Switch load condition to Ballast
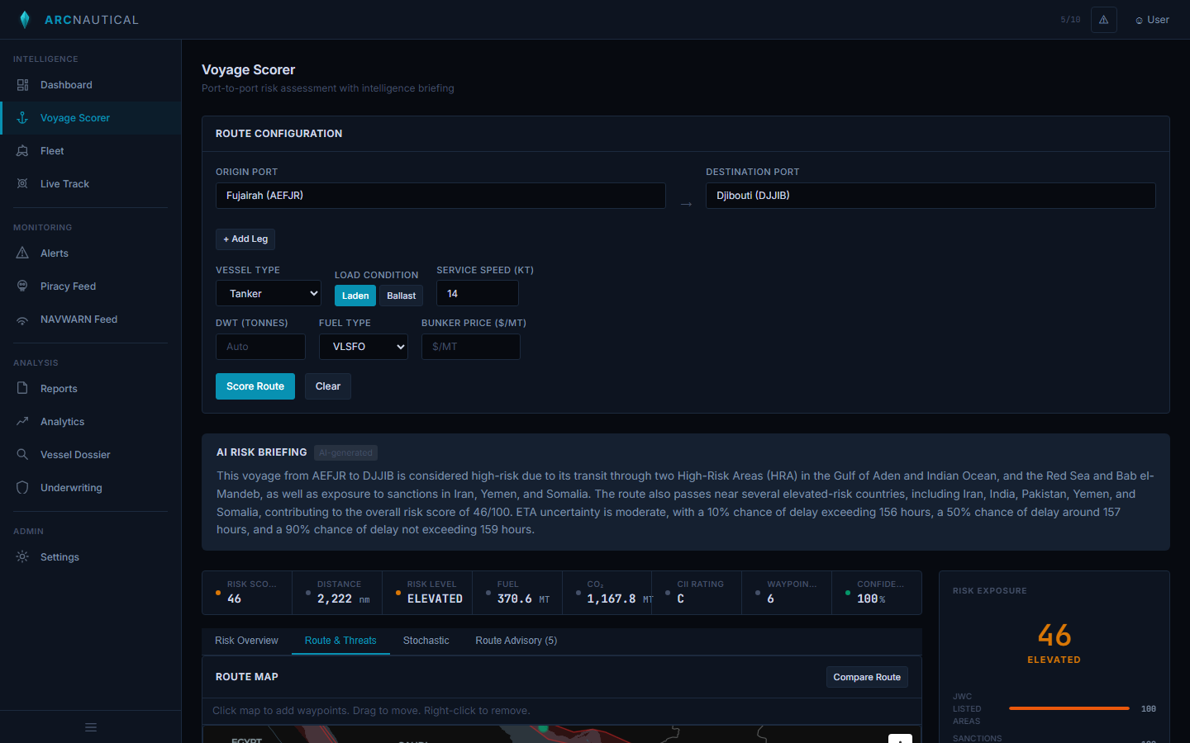1190x743 pixels. point(401,296)
